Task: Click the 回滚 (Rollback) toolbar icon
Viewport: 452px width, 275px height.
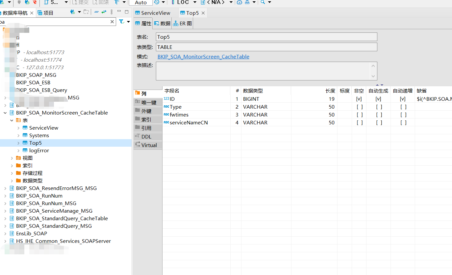Action: pyautogui.click(x=101, y=3)
